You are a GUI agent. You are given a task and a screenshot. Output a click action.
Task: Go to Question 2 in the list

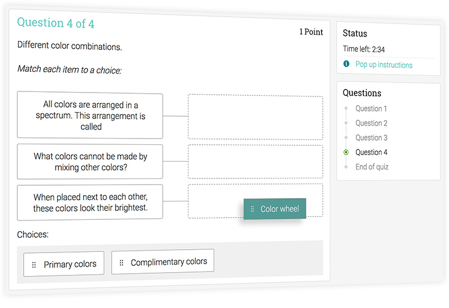[372, 123]
